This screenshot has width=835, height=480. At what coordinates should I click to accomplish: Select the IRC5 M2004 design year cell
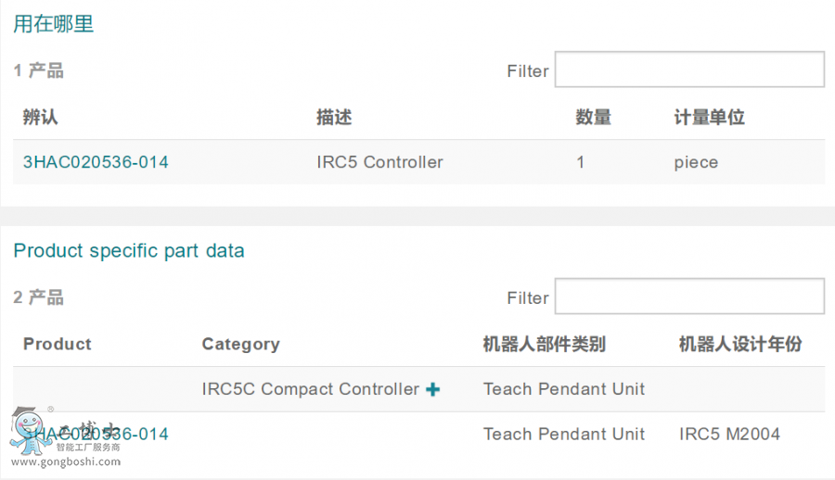(x=729, y=434)
